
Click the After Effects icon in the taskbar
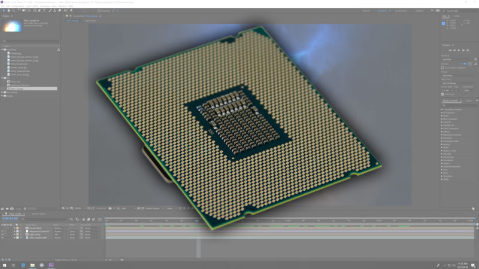coord(51,264)
